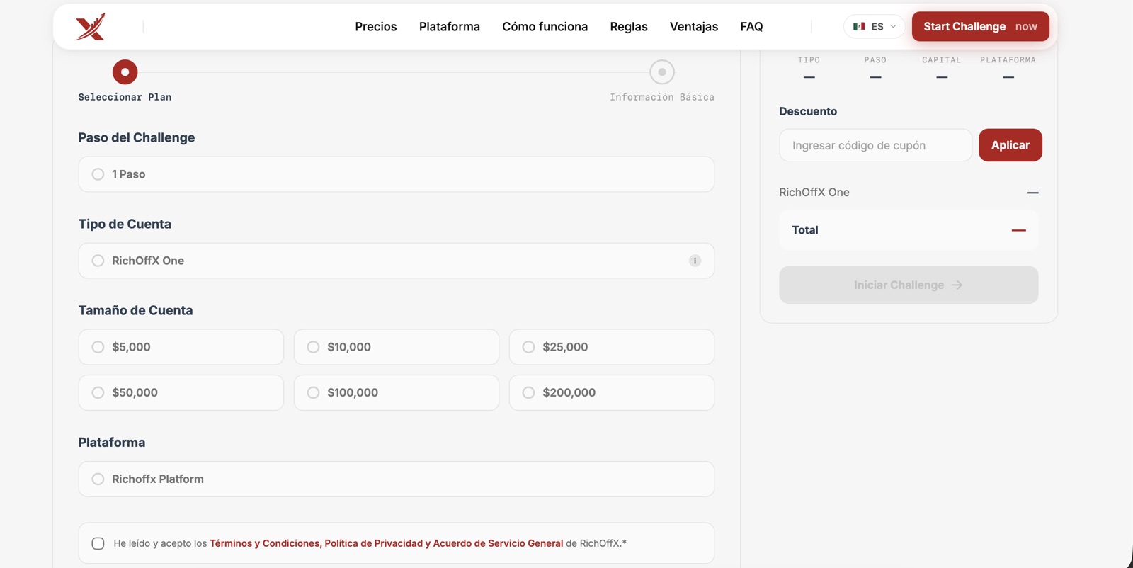
Task: Choose the $50,000 account size
Action: (181, 392)
